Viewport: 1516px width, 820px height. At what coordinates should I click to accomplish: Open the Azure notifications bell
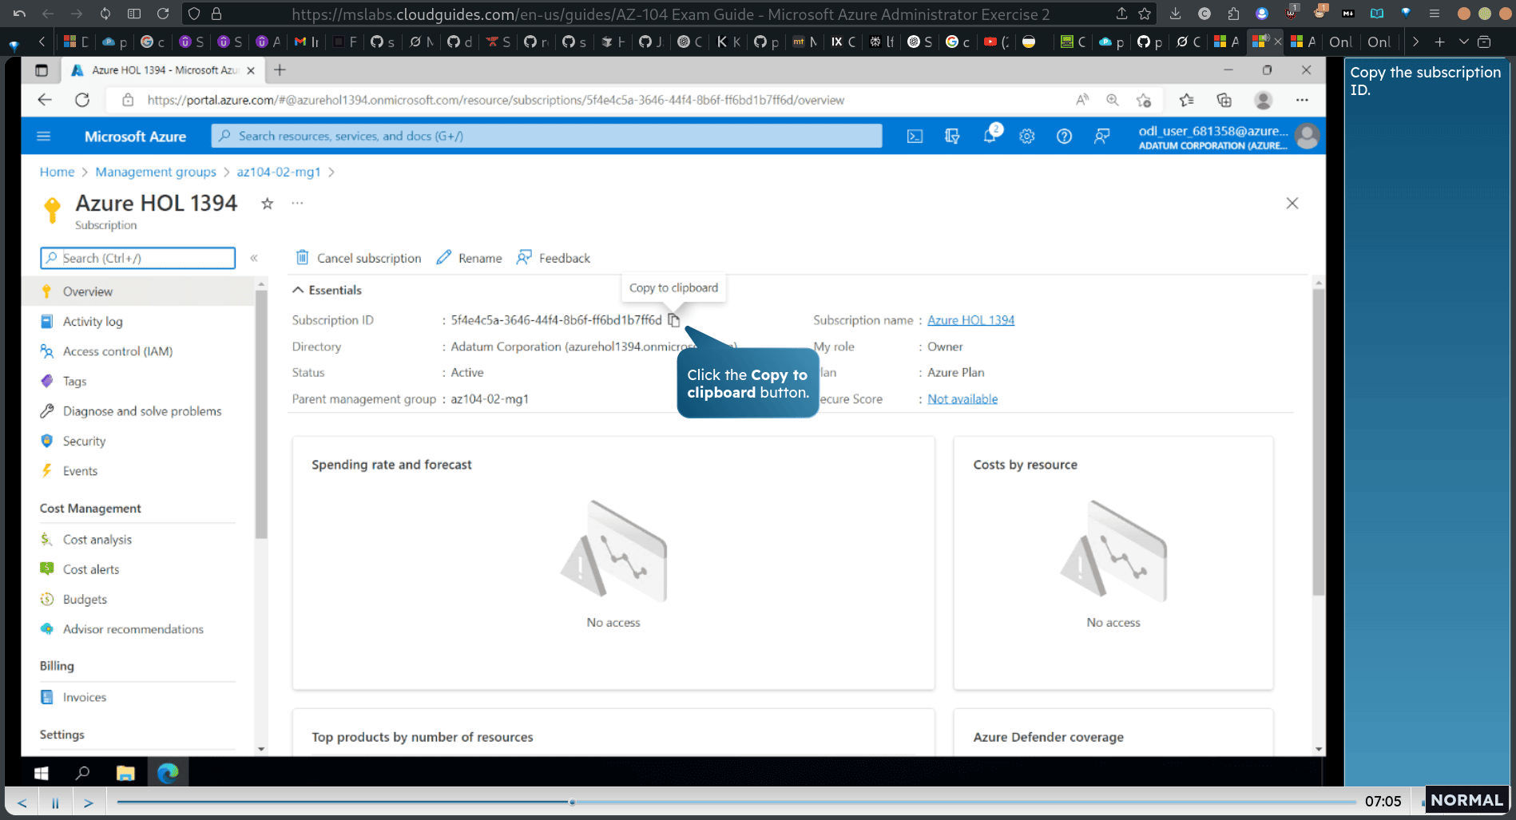pyautogui.click(x=990, y=136)
